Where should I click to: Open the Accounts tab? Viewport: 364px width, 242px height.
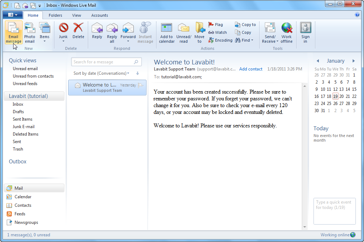[x=99, y=15]
